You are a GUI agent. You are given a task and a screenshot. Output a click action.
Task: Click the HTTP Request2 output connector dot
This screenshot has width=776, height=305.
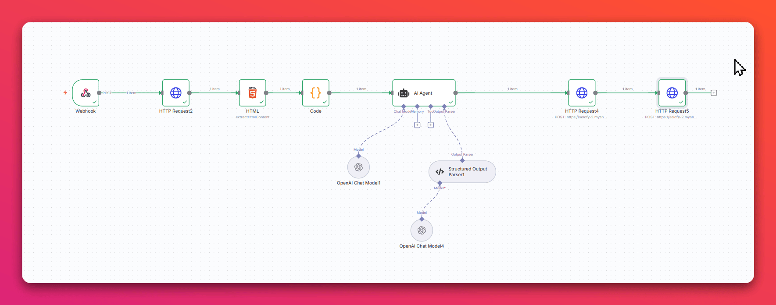pos(190,93)
